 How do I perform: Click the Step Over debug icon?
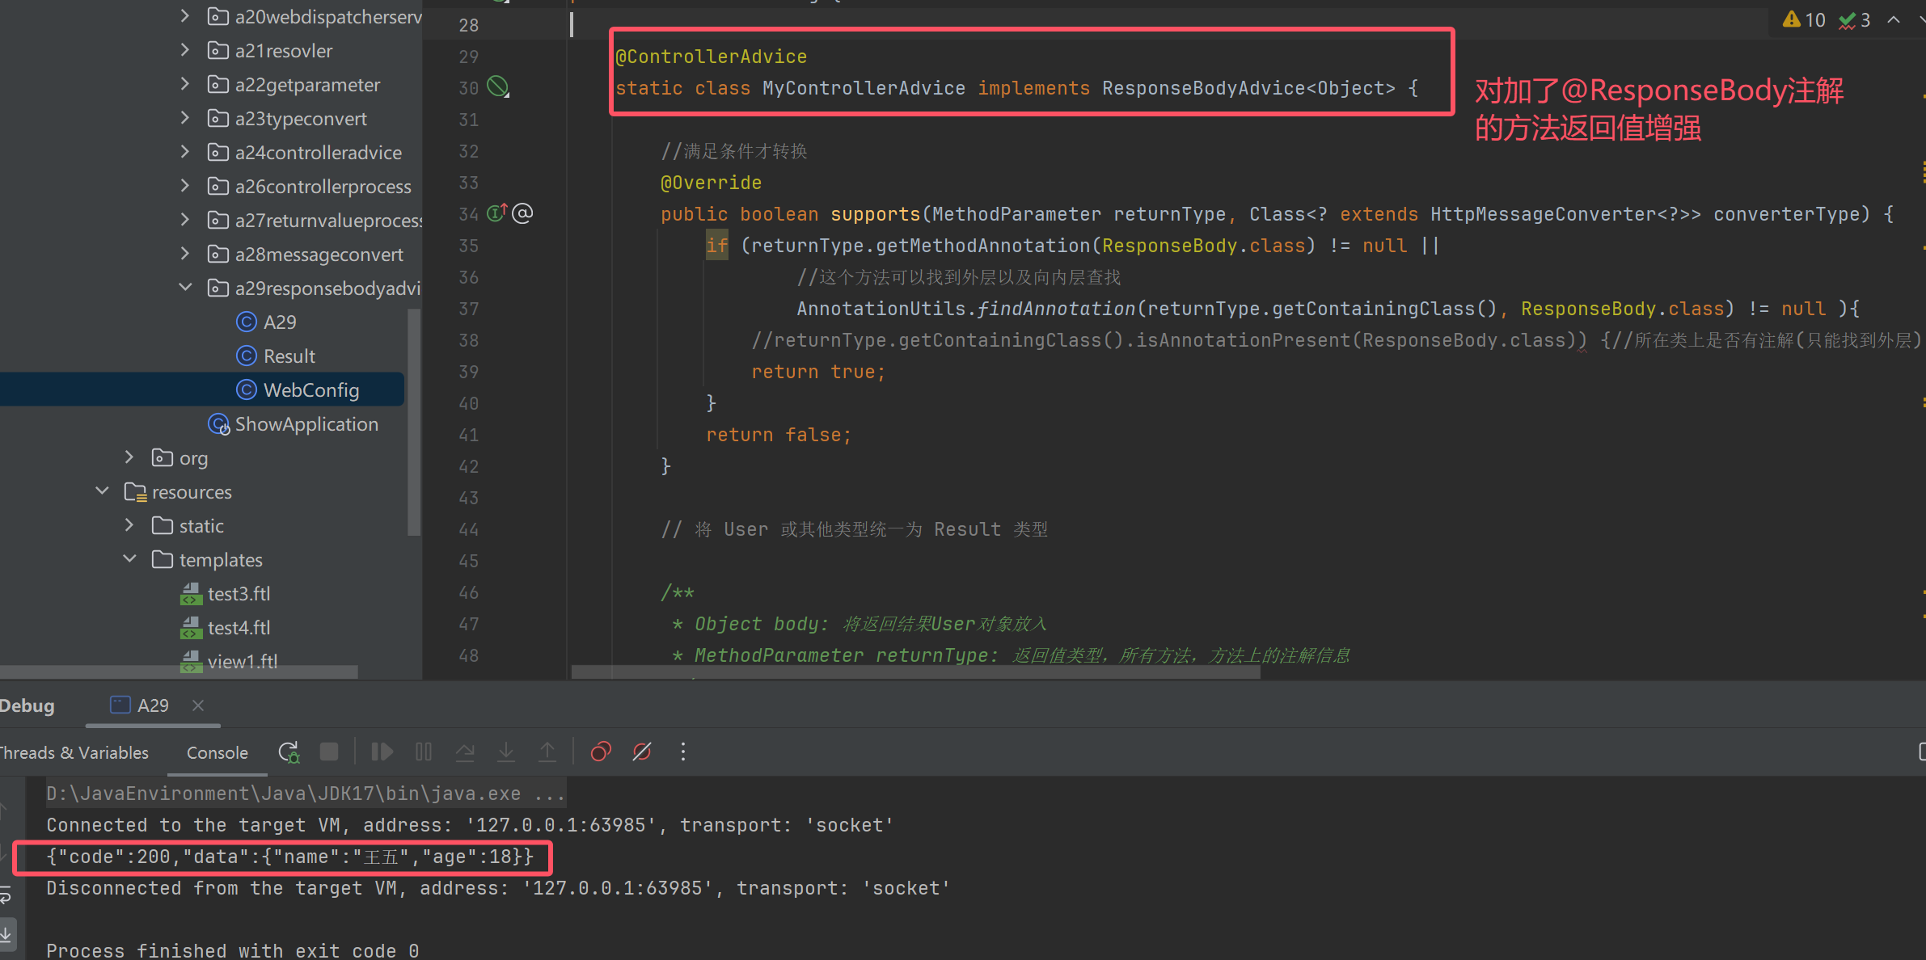point(469,752)
